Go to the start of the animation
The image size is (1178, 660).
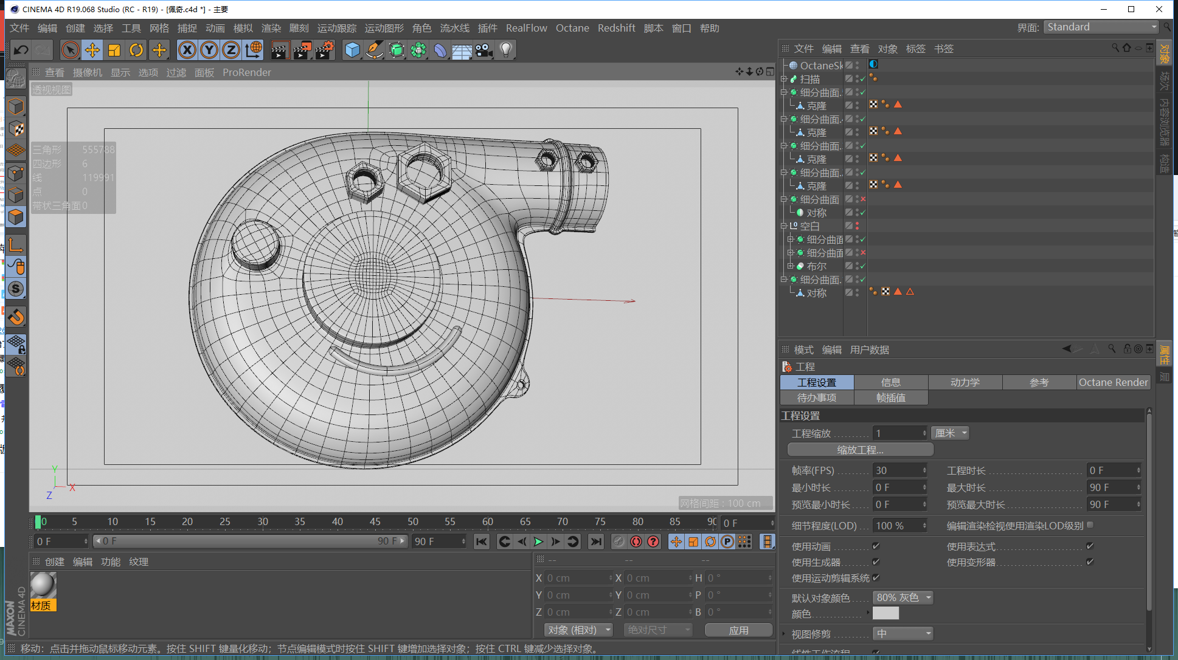point(482,541)
